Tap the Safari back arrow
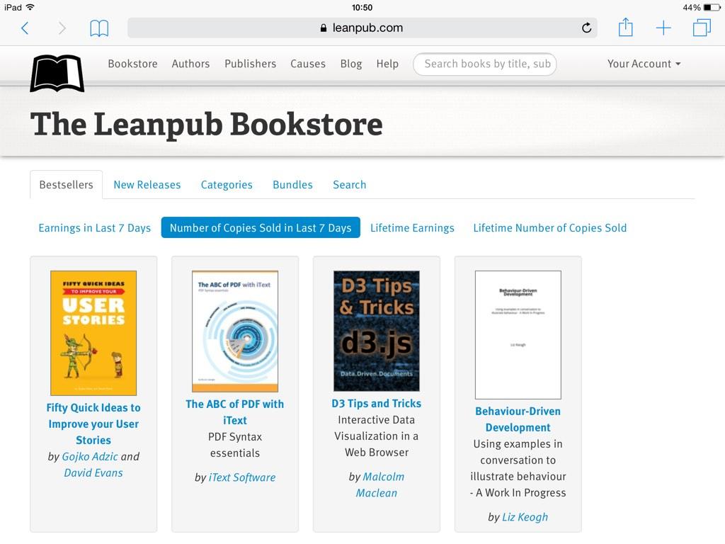This screenshot has width=725, height=544. 25,28
